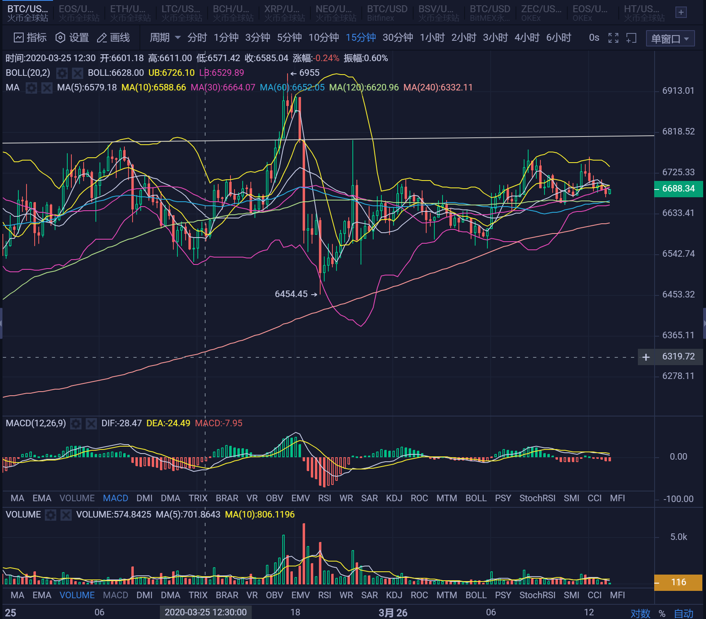Open BOLL indicator settings gear

(62, 73)
